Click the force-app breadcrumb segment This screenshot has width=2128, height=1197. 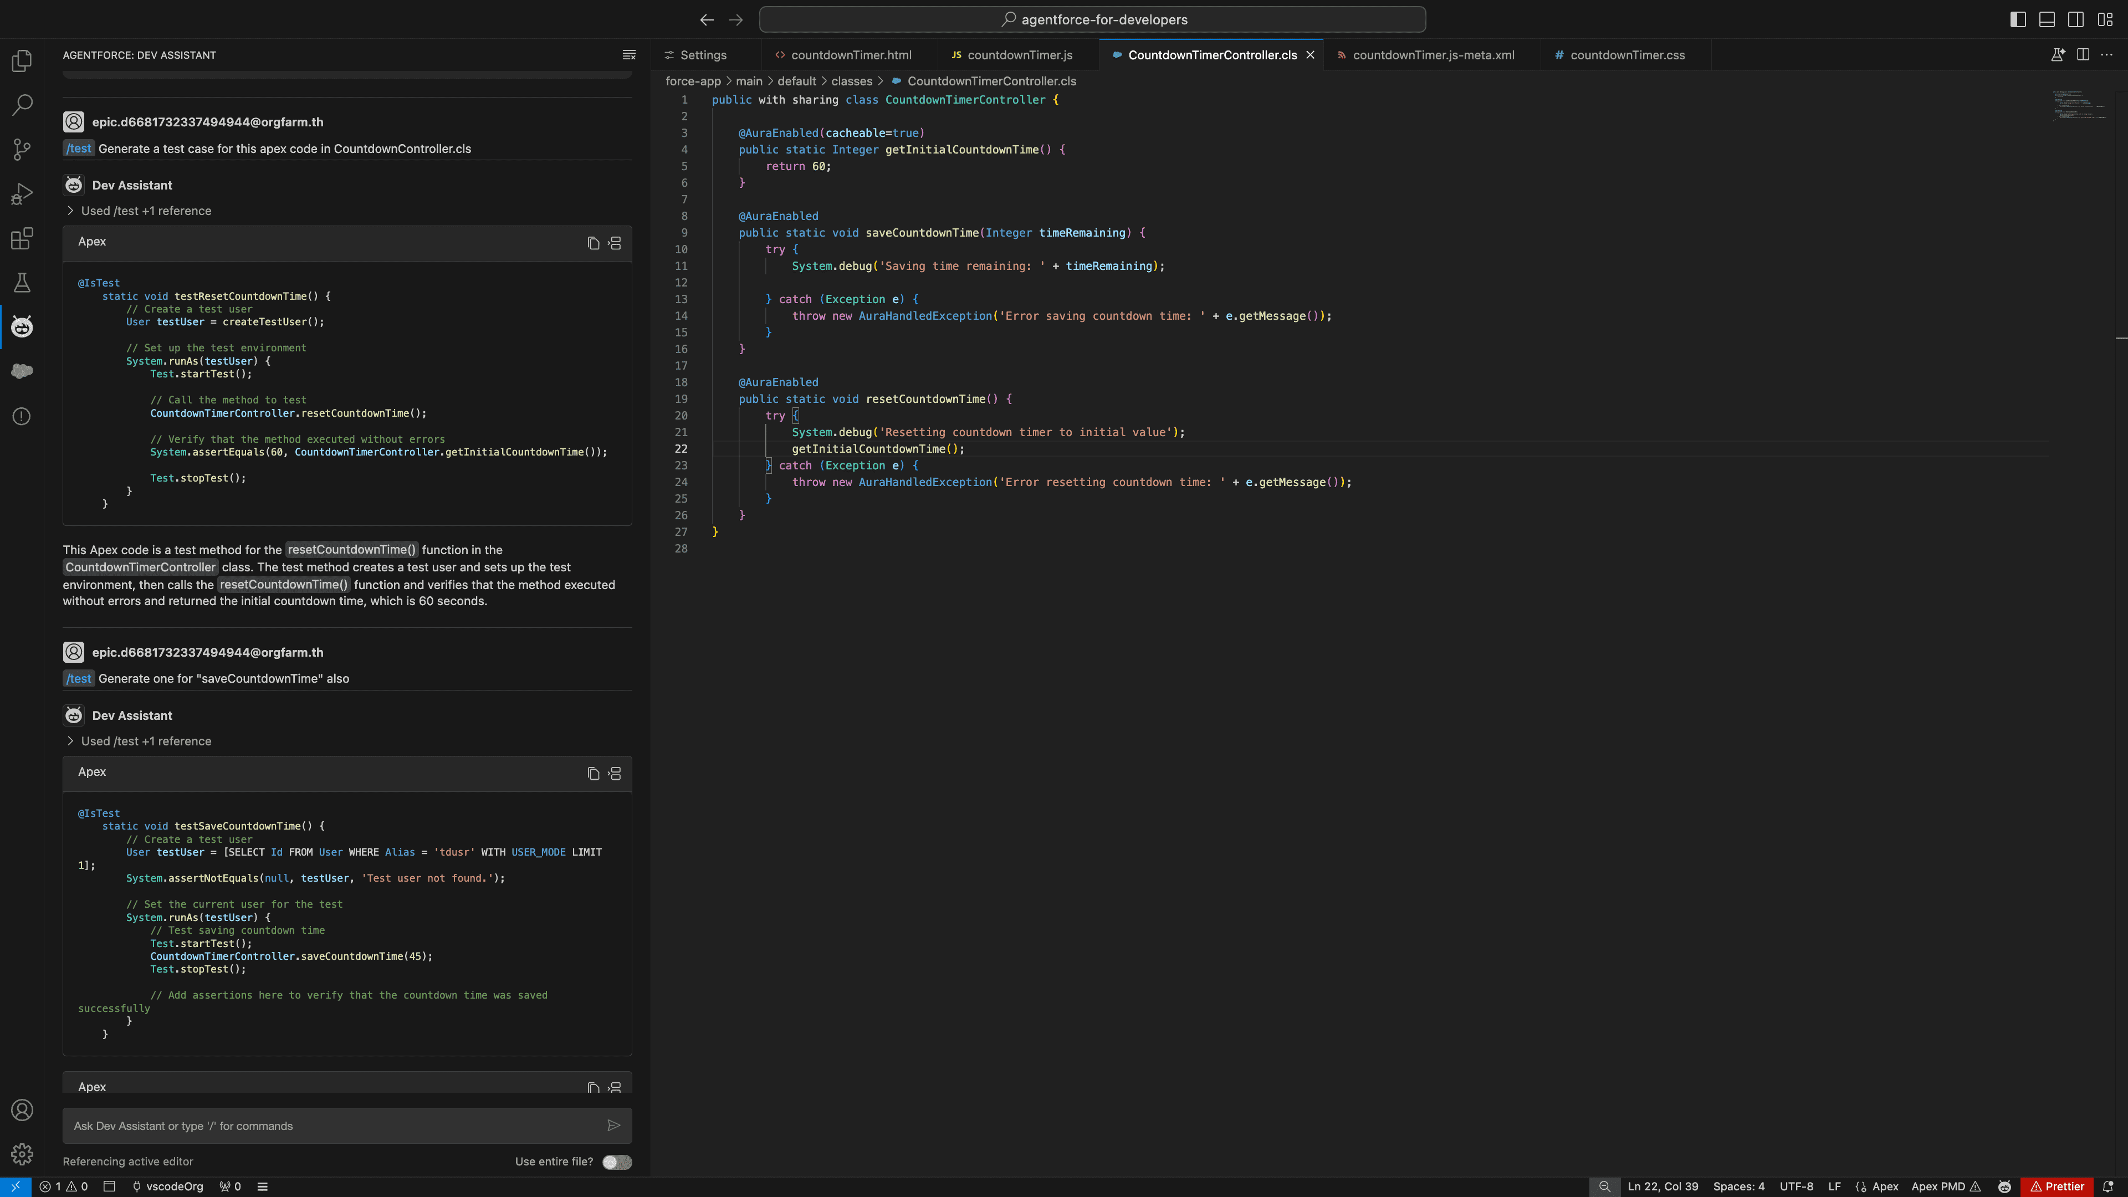(693, 81)
